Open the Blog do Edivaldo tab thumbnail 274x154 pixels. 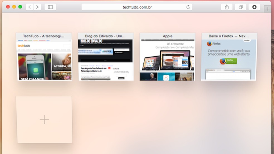(x=106, y=57)
